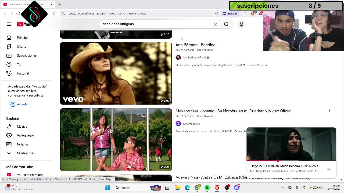Click the muted autoplay indicator in address bar

pyautogui.click(x=216, y=13)
